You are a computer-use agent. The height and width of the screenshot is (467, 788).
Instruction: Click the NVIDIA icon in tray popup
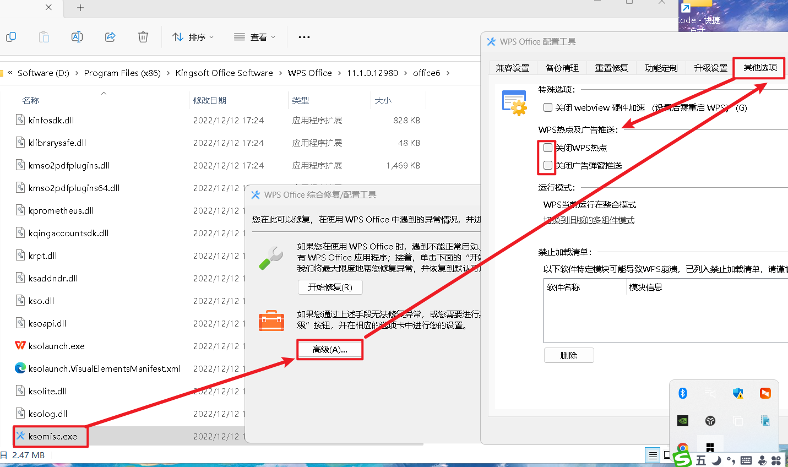coord(683,421)
